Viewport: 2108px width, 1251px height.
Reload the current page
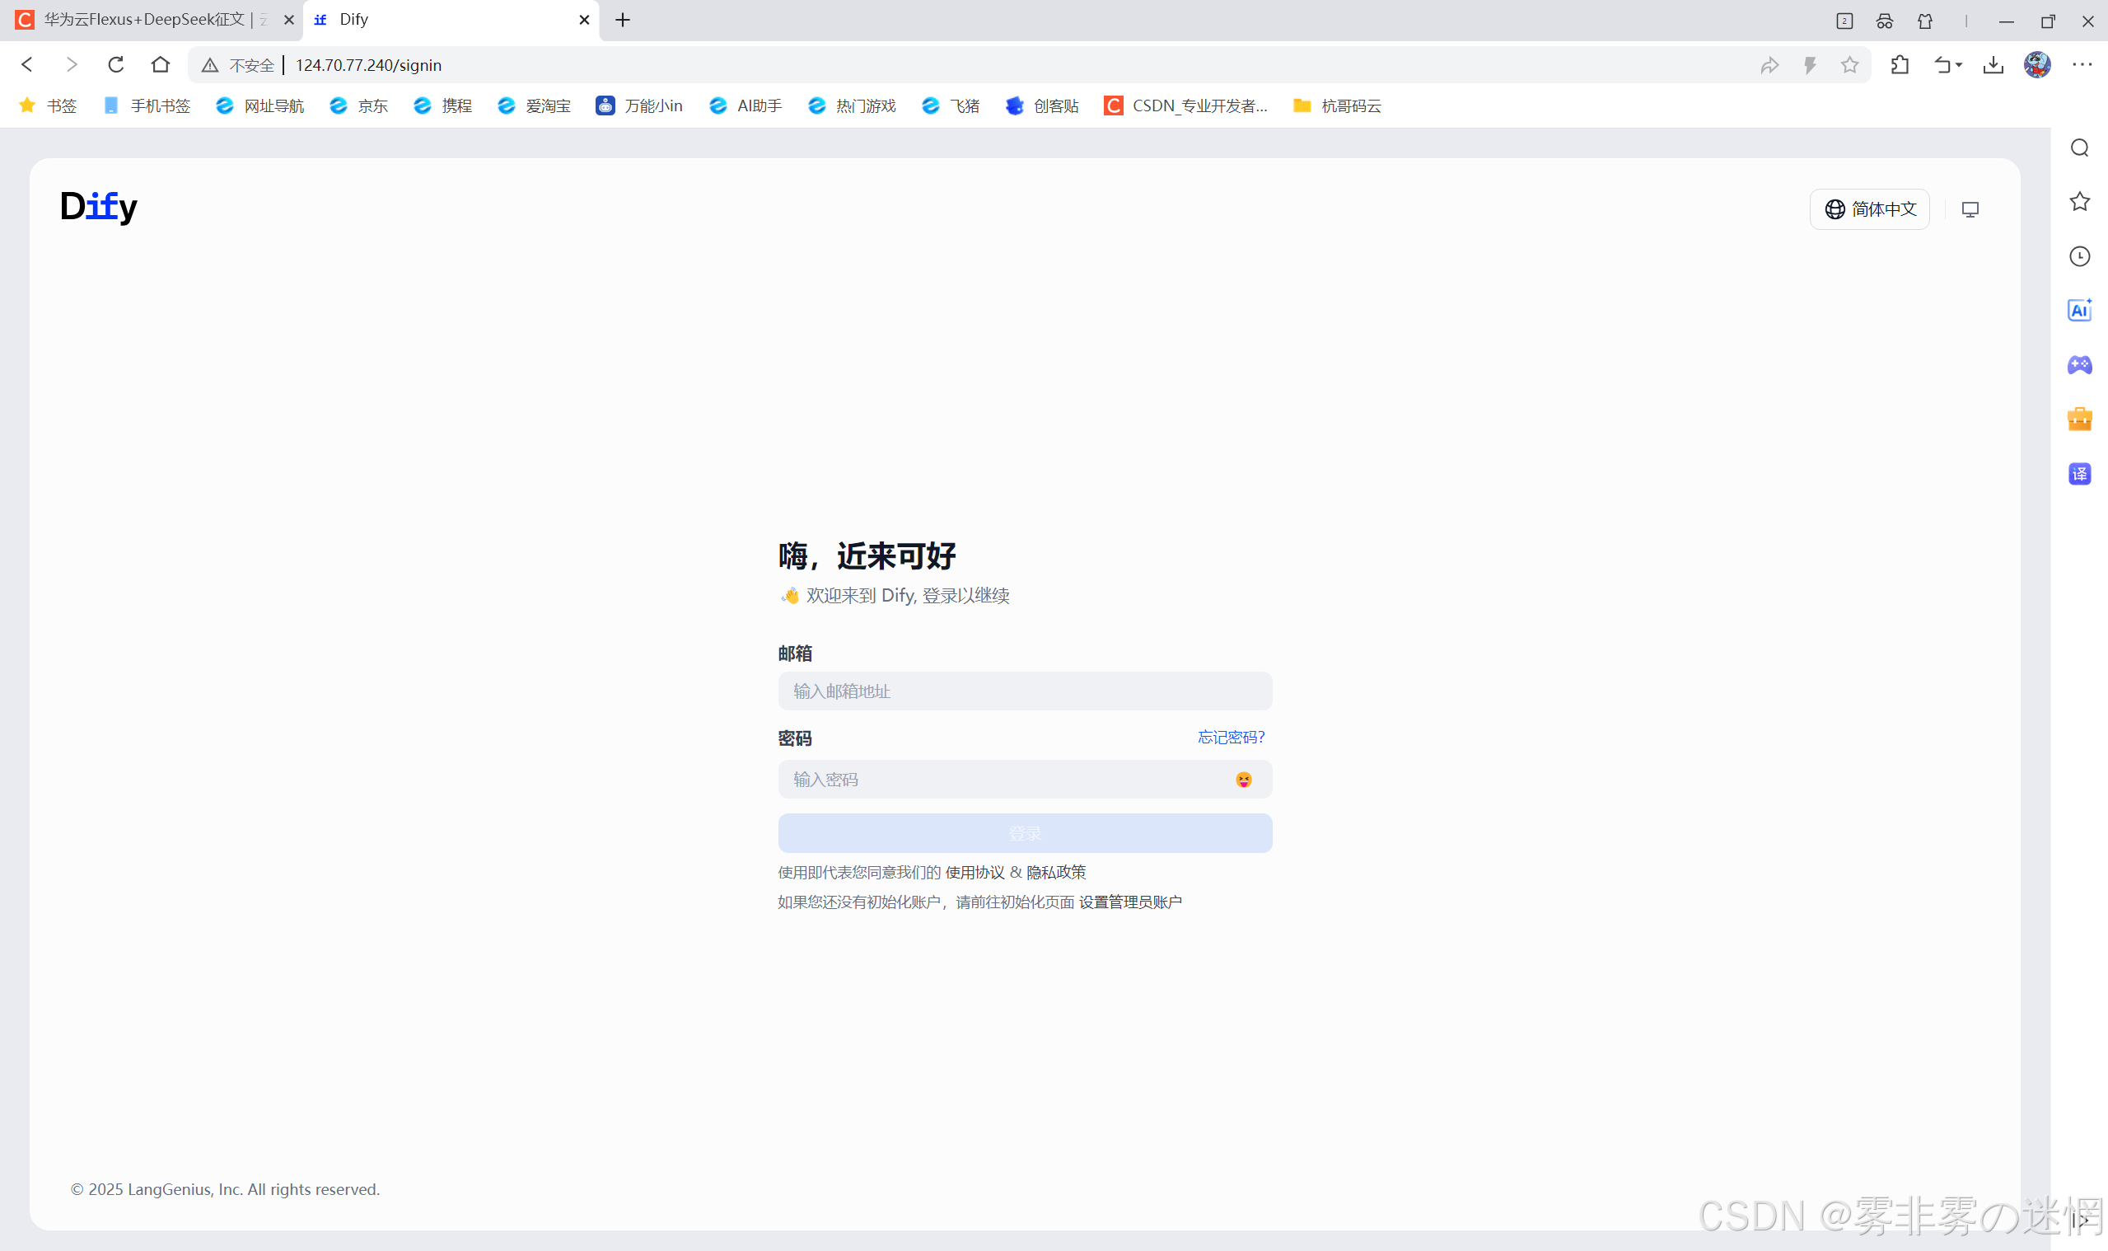[x=116, y=65]
